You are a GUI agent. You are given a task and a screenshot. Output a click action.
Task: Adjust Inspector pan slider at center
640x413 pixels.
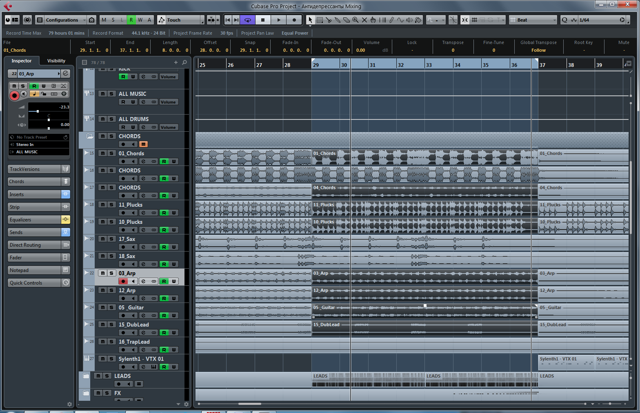[x=49, y=120]
